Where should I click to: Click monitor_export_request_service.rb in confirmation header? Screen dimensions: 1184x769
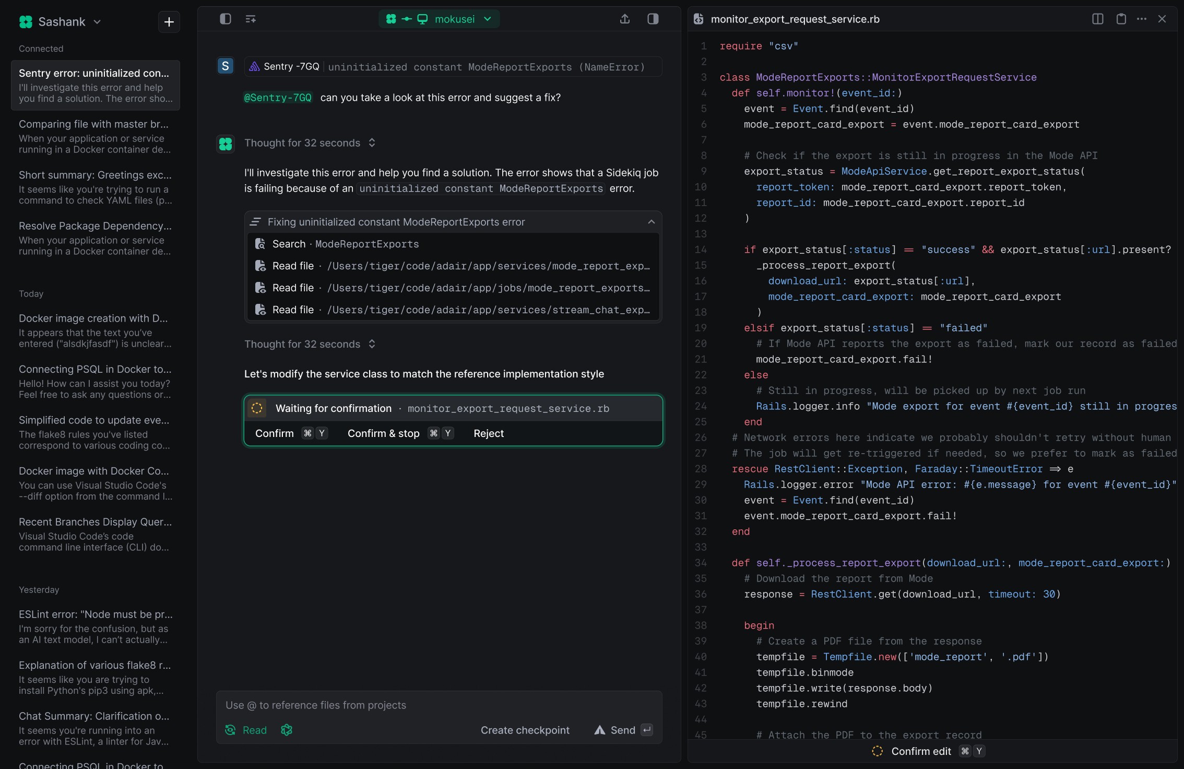pyautogui.click(x=508, y=408)
